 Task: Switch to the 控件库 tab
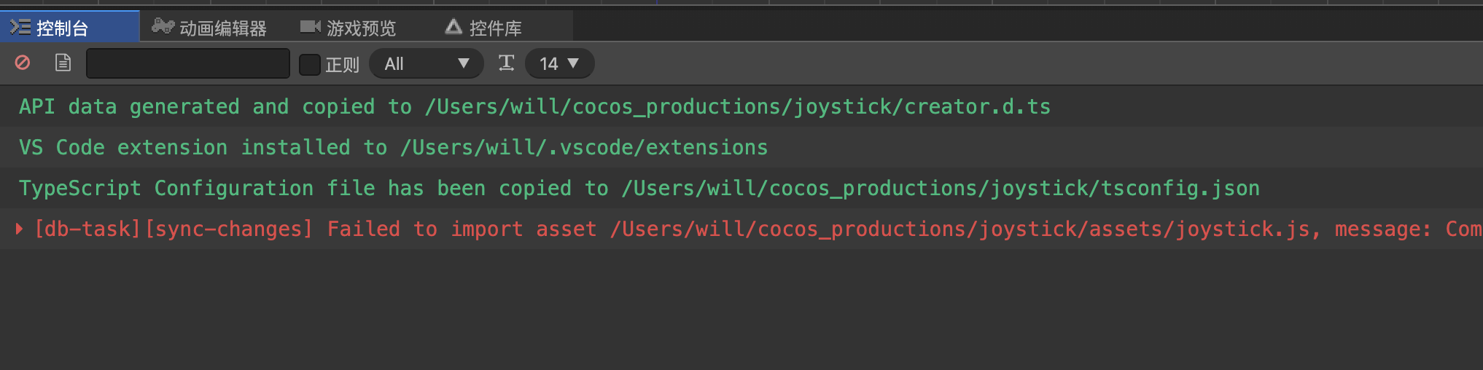[495, 28]
